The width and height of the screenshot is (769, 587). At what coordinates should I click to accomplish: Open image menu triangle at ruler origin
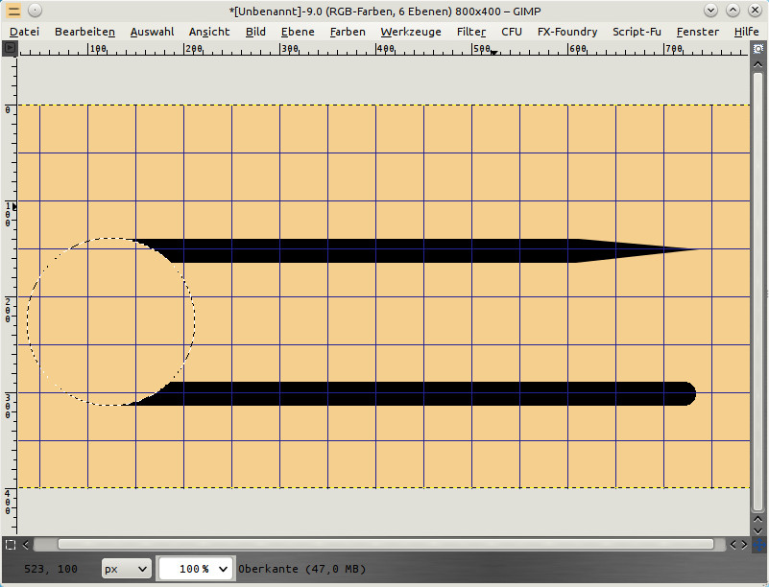point(10,47)
